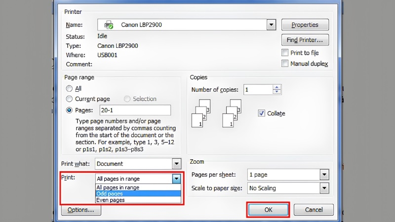Image resolution: width=395 pixels, height=222 pixels.
Task: Toggle the Manual duplex checkbox
Action: 285,64
